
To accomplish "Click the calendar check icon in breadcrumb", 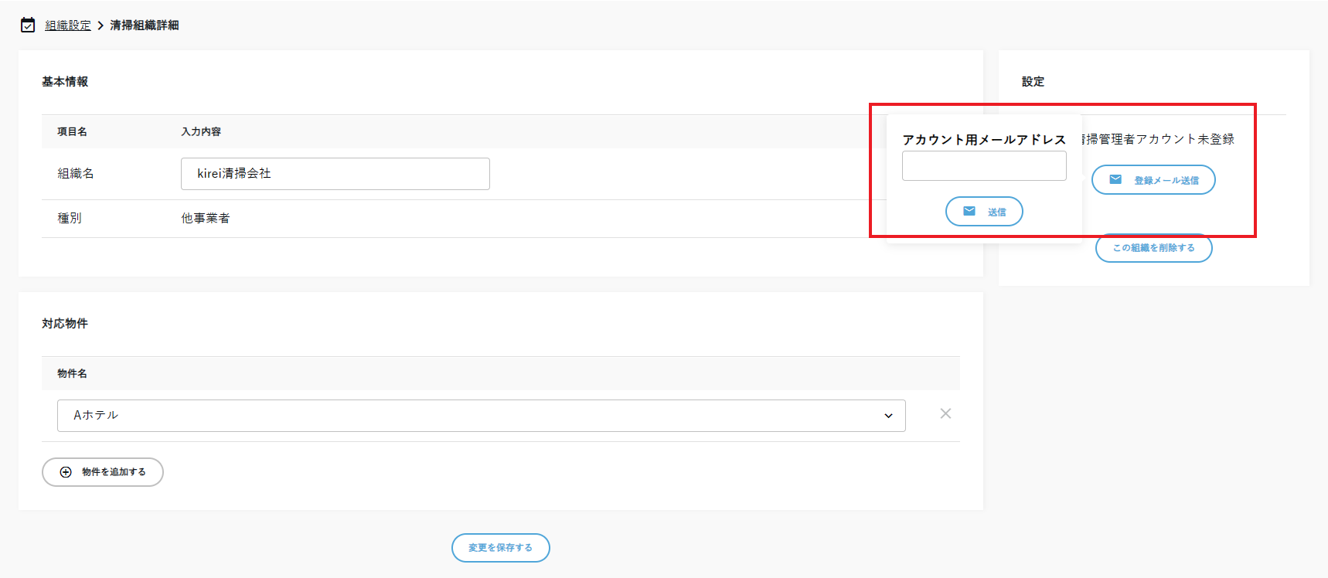I will point(28,25).
